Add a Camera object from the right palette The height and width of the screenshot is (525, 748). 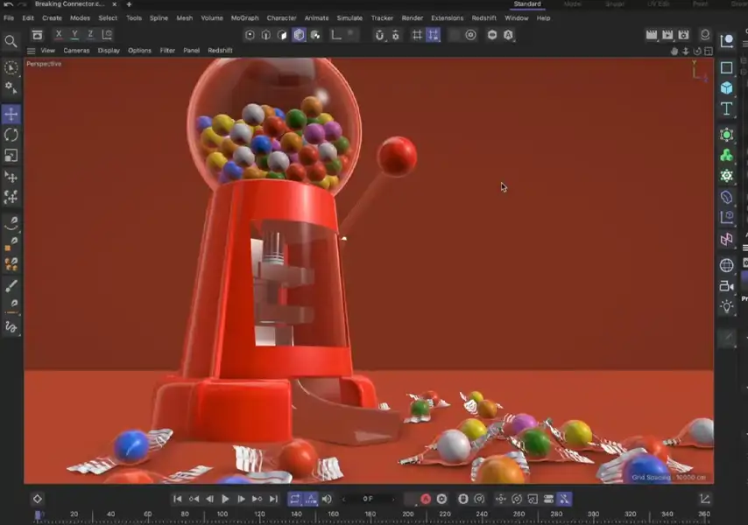coord(729,286)
